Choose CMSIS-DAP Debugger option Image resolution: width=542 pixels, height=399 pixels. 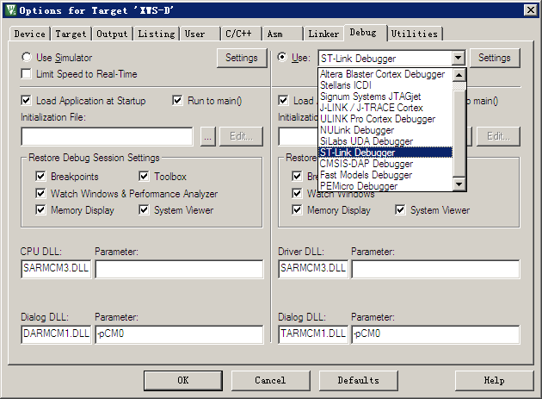[x=385, y=164]
